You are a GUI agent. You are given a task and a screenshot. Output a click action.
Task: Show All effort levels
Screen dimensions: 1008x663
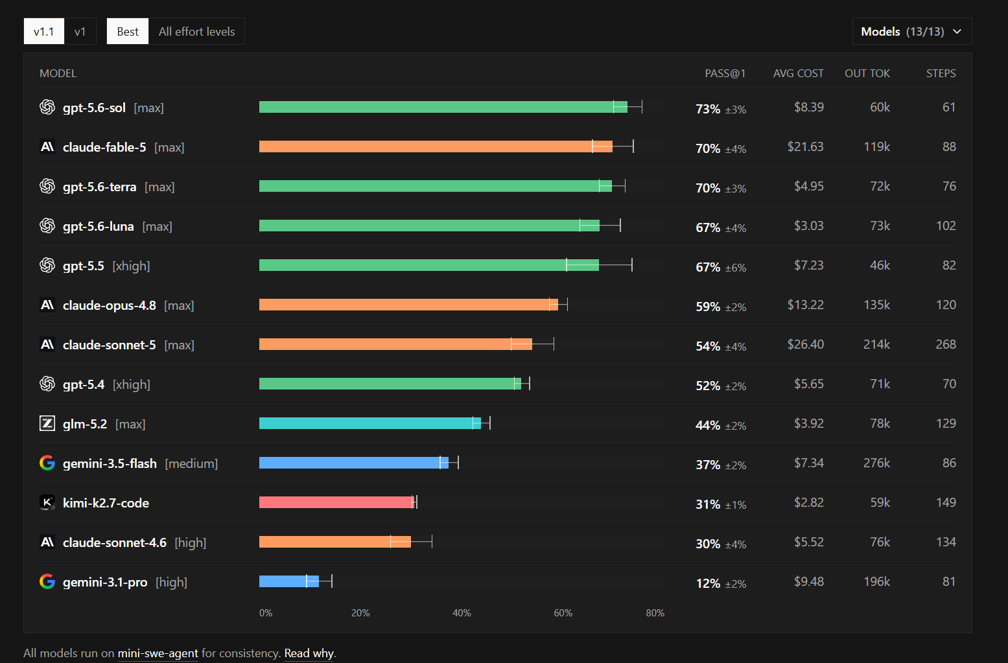click(197, 31)
